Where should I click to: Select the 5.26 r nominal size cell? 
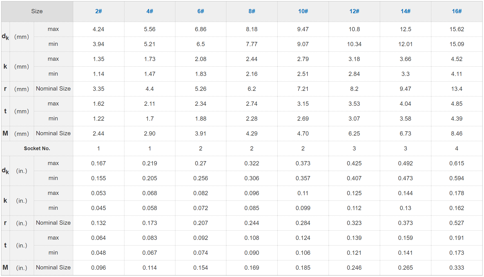[x=200, y=89]
